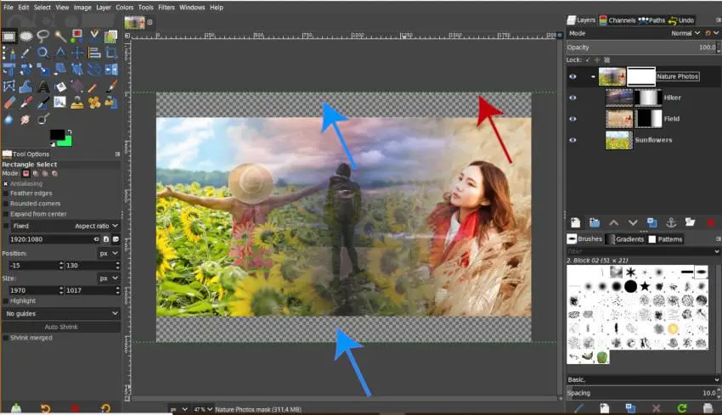
Task: Switch to the Channels tab
Action: (x=618, y=20)
